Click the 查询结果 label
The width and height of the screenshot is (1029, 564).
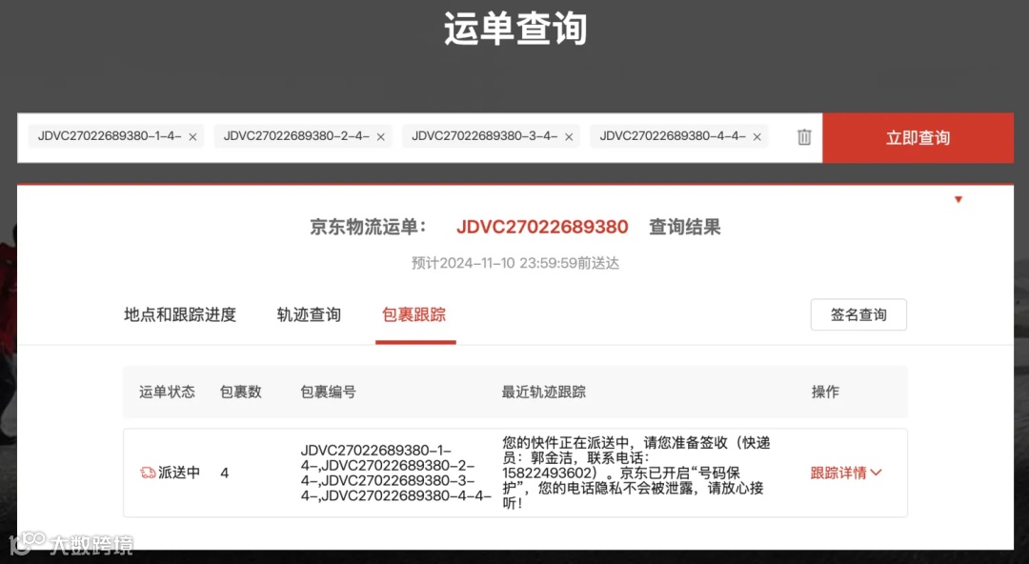point(684,227)
